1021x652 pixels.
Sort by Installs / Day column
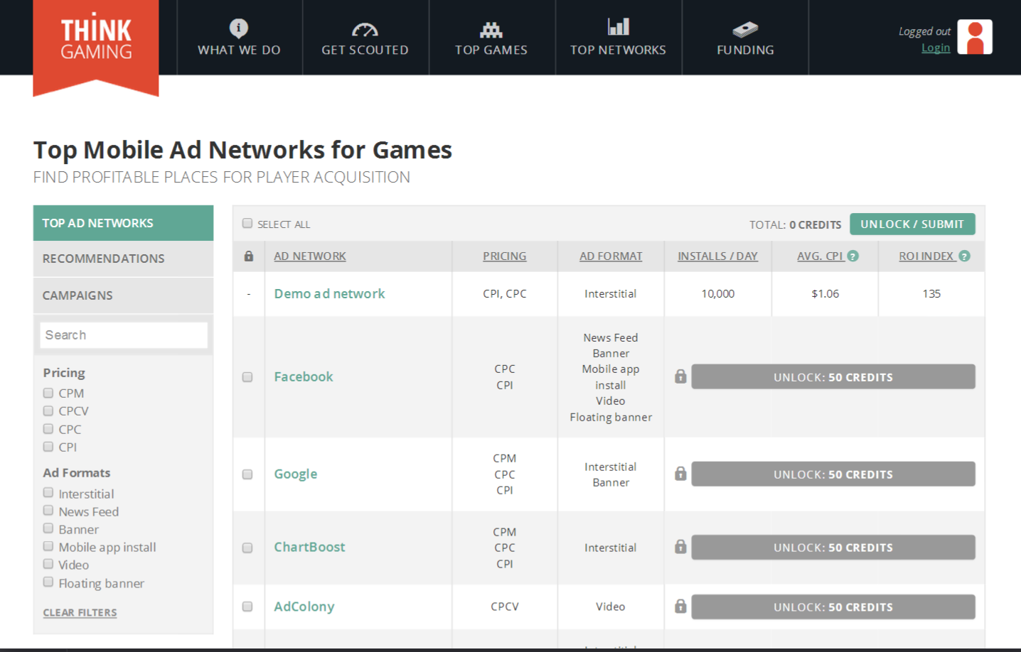tap(717, 256)
